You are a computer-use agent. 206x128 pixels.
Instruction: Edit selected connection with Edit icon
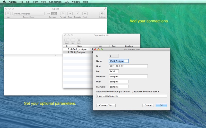(x=79, y=40)
